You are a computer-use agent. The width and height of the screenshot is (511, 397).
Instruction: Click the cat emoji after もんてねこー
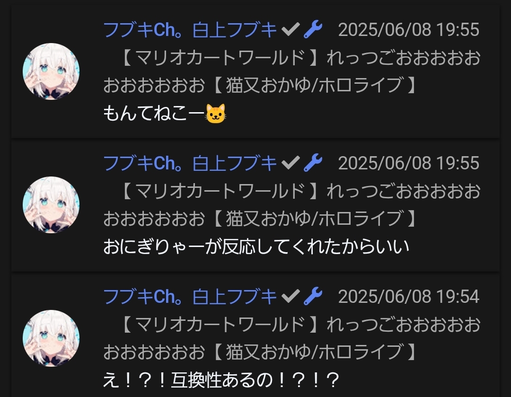(x=216, y=114)
